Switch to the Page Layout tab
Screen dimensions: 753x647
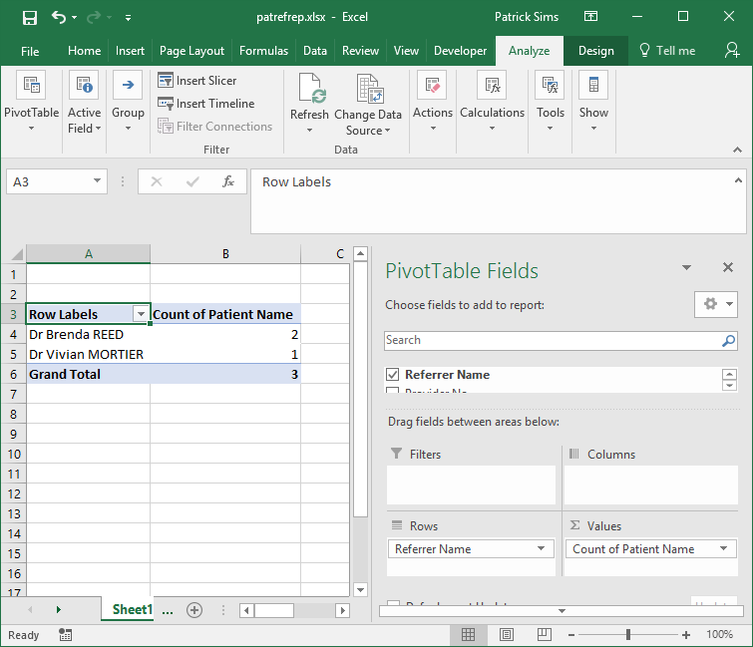191,51
